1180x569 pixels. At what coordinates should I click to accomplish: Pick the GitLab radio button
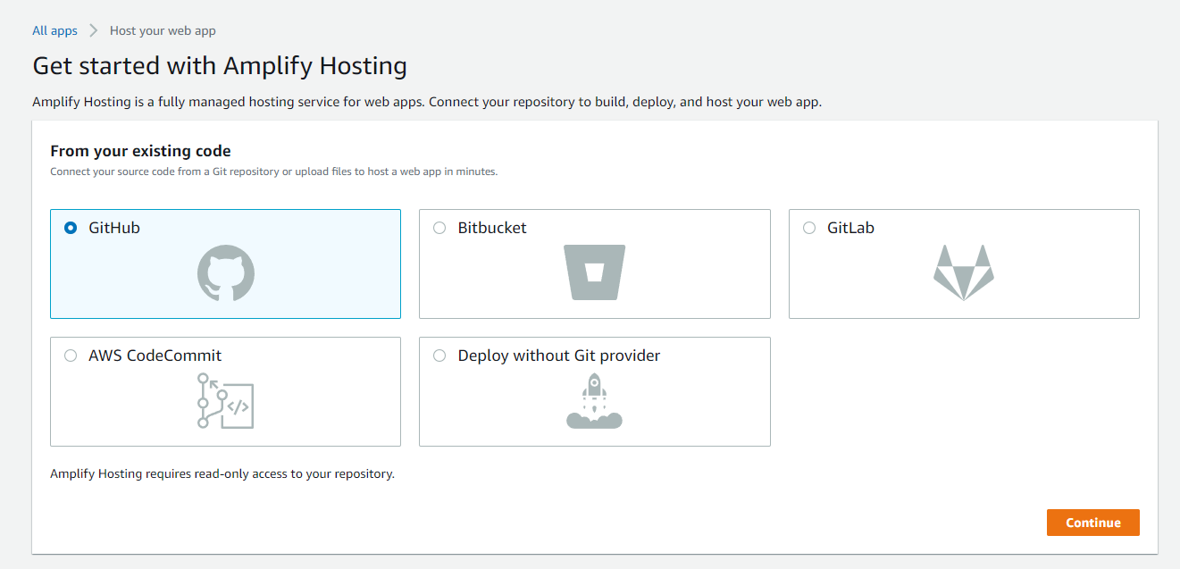(809, 228)
